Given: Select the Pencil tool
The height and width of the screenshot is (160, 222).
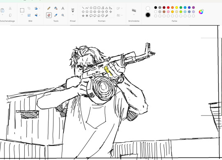Looking at the screenshot, I should (49, 8).
